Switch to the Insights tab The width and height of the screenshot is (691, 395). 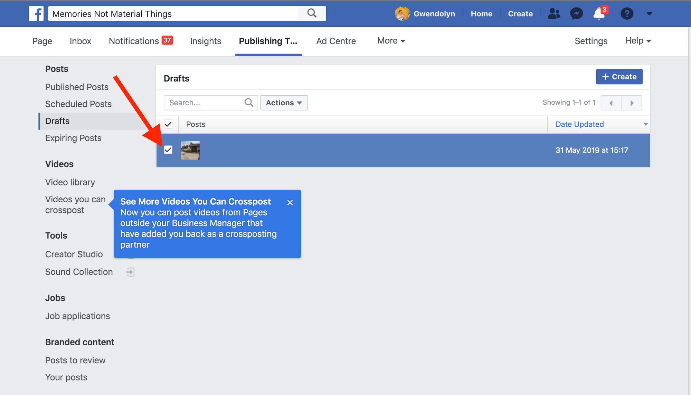click(x=206, y=41)
